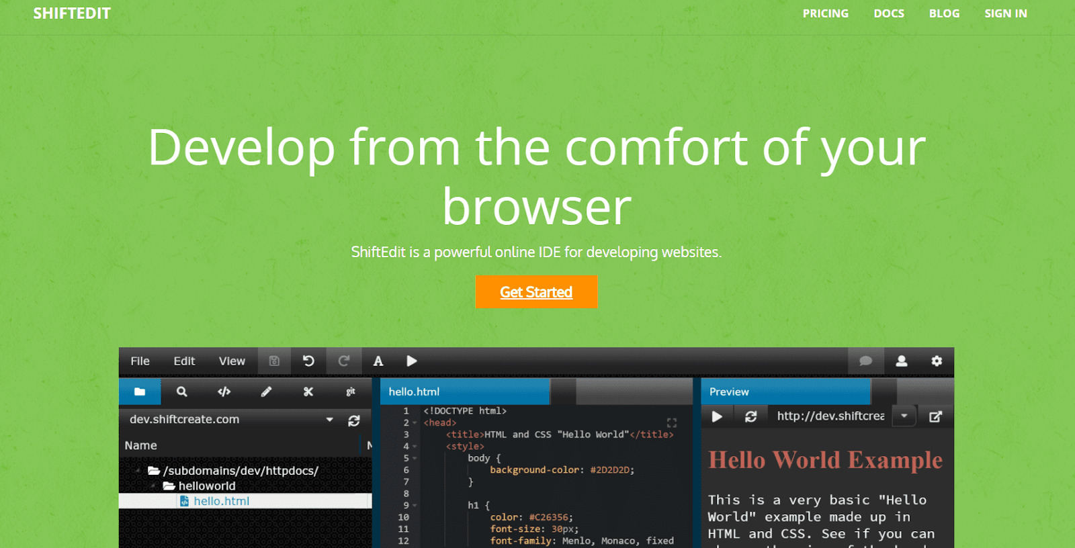Click line number 6 in gutter
Screen dimensions: 1075x548
pos(406,470)
